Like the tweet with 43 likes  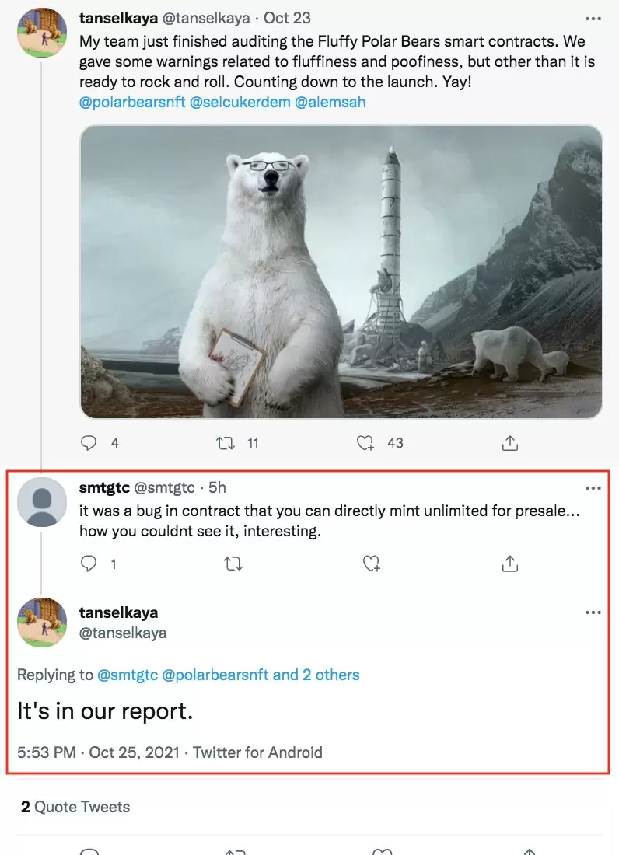[365, 443]
